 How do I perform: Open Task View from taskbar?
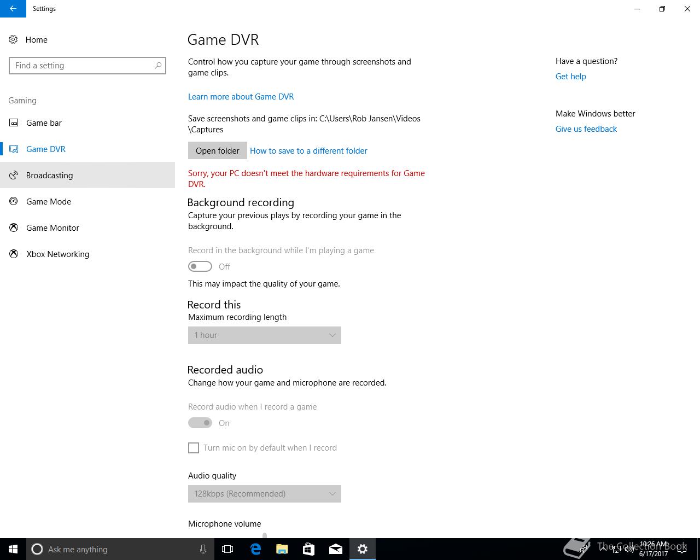pyautogui.click(x=227, y=549)
